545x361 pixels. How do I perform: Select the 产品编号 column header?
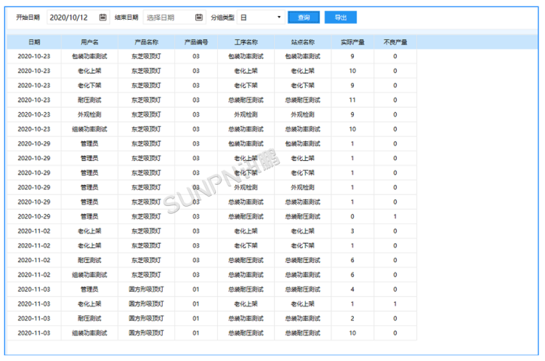(x=196, y=42)
